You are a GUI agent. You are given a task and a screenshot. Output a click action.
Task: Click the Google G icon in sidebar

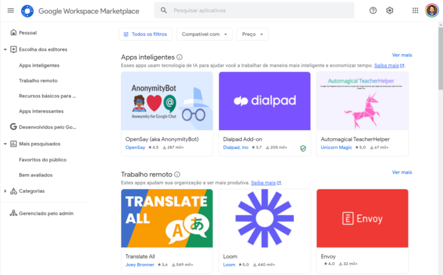click(13, 127)
